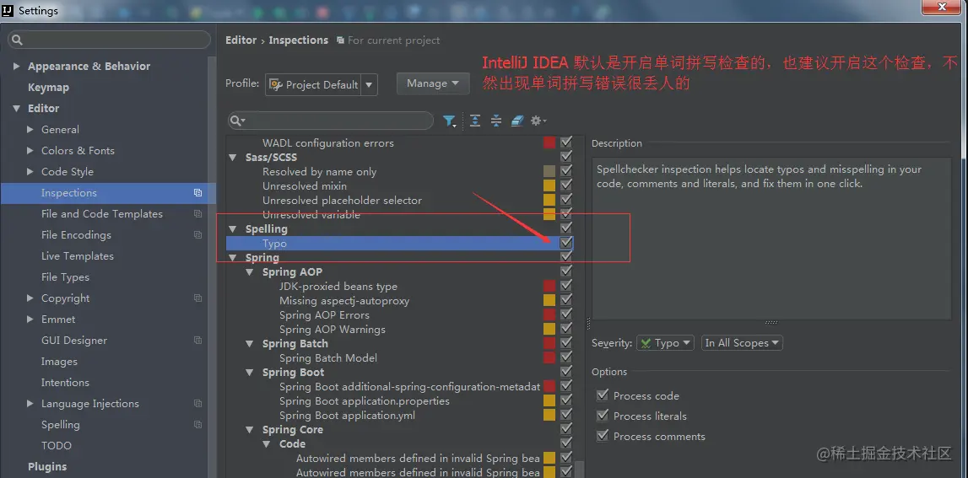Select Keymap in settings sidebar
This screenshot has height=478, width=968.
pos(48,88)
